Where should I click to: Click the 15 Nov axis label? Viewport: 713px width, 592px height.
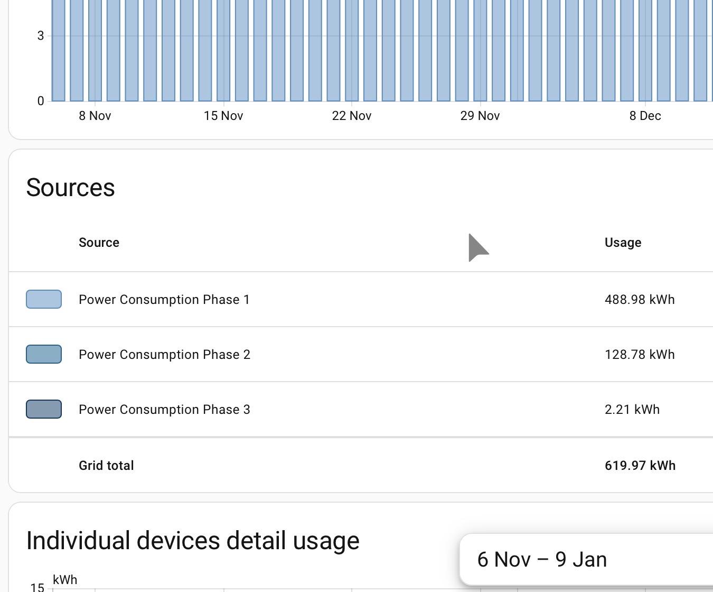tap(223, 116)
